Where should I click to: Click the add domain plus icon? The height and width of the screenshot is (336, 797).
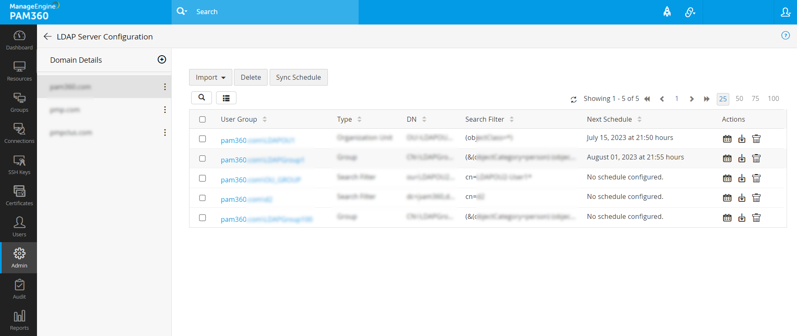pyautogui.click(x=162, y=59)
